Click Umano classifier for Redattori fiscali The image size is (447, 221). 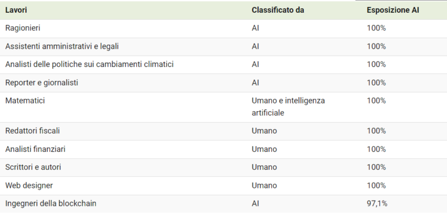(264, 131)
